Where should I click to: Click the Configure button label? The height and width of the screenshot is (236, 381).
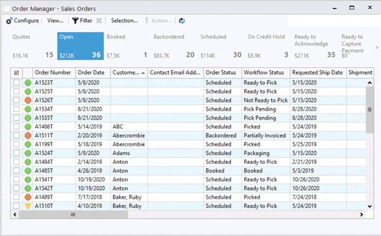point(26,21)
